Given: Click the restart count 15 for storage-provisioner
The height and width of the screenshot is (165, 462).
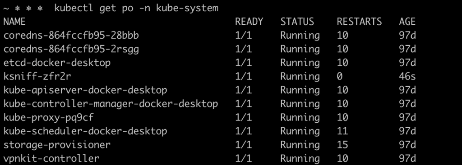Looking at the screenshot, I should 342,145.
